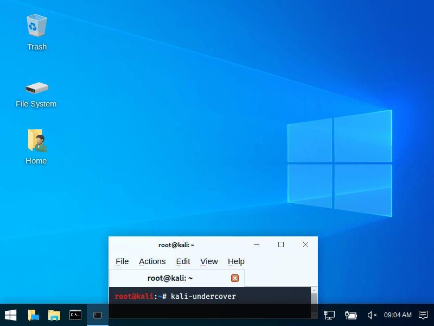
Task: Click the root@kali: ~ window title bar
Action: coord(176,245)
